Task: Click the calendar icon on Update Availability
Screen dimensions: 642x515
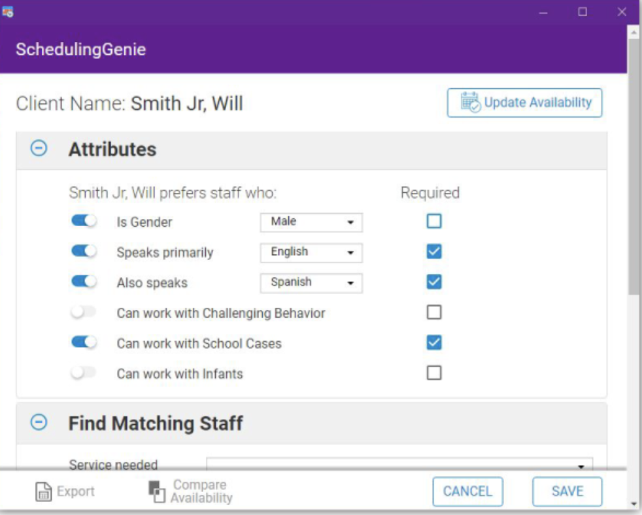Action: 470,102
